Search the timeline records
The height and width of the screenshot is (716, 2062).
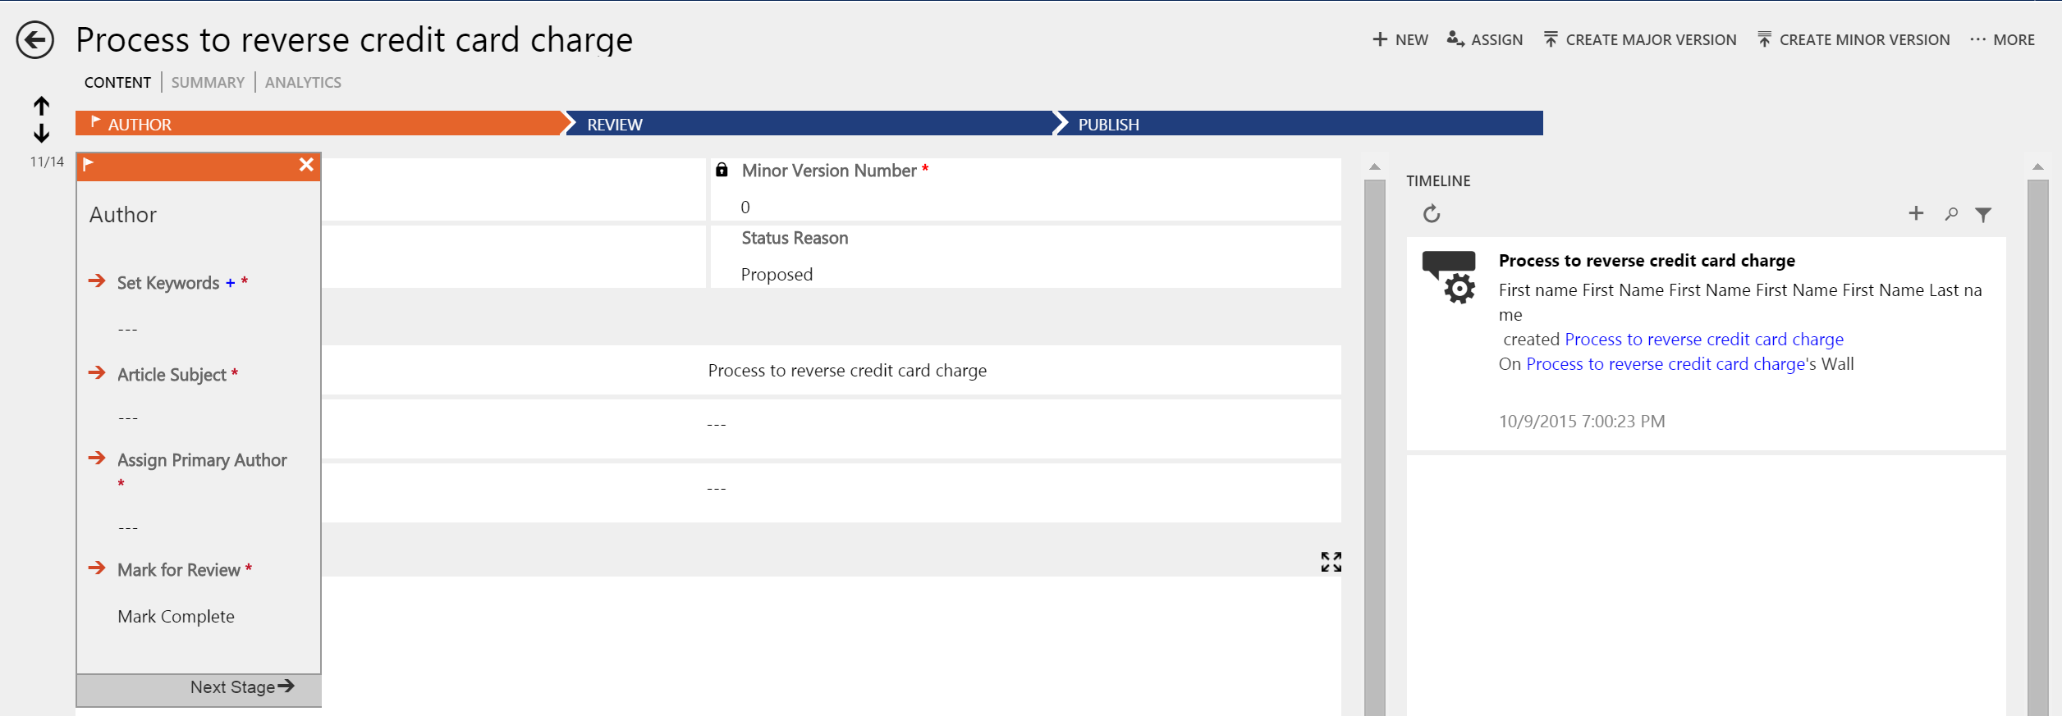click(1951, 214)
